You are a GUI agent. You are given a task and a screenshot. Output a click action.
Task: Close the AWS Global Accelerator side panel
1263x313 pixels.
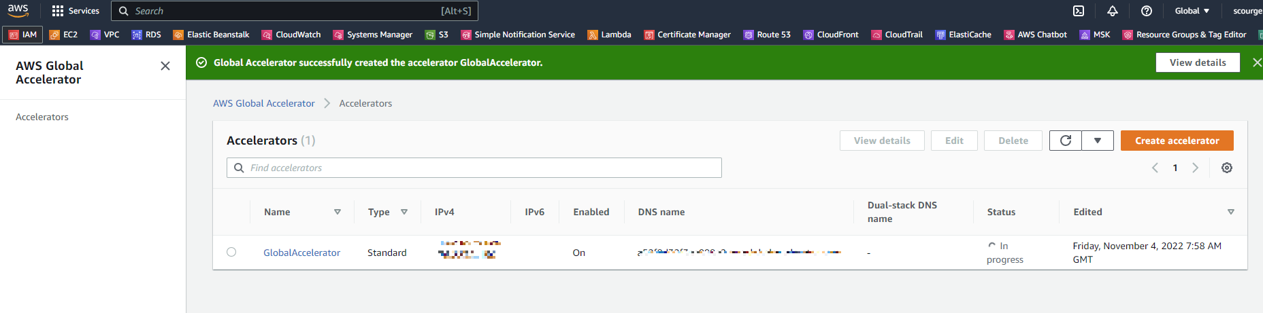pos(165,66)
